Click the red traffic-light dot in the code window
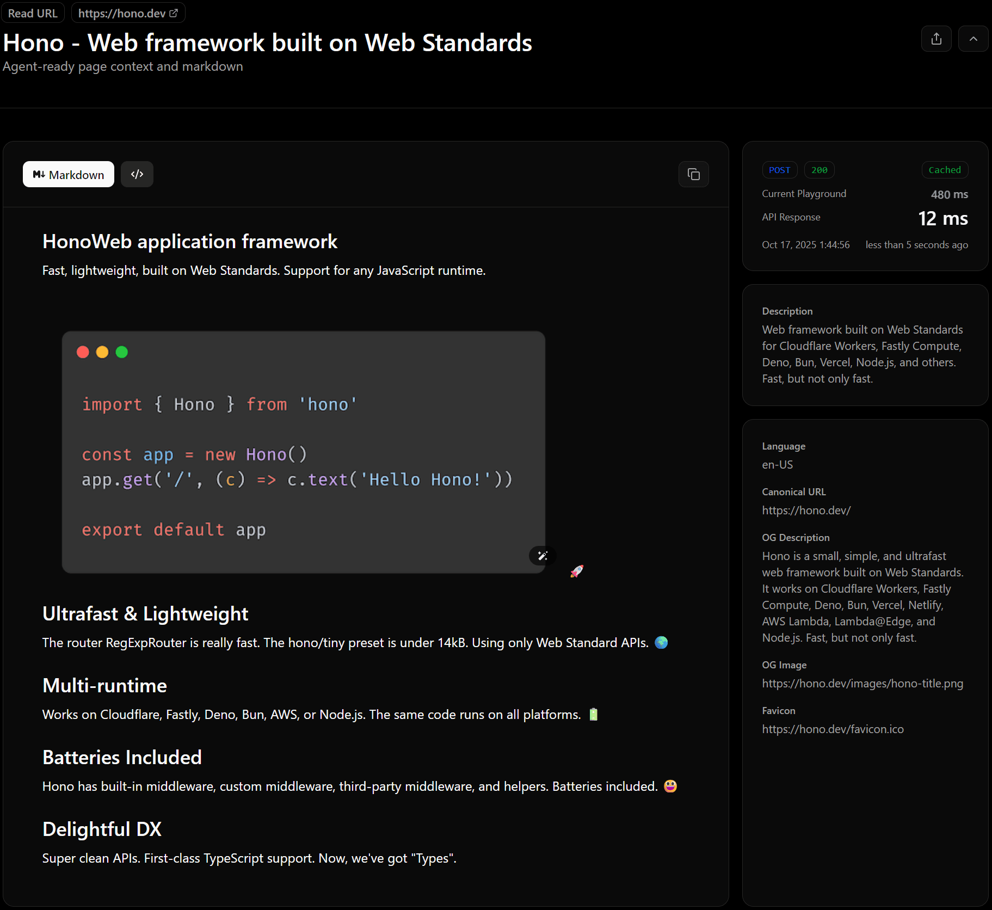 pyautogui.click(x=83, y=352)
